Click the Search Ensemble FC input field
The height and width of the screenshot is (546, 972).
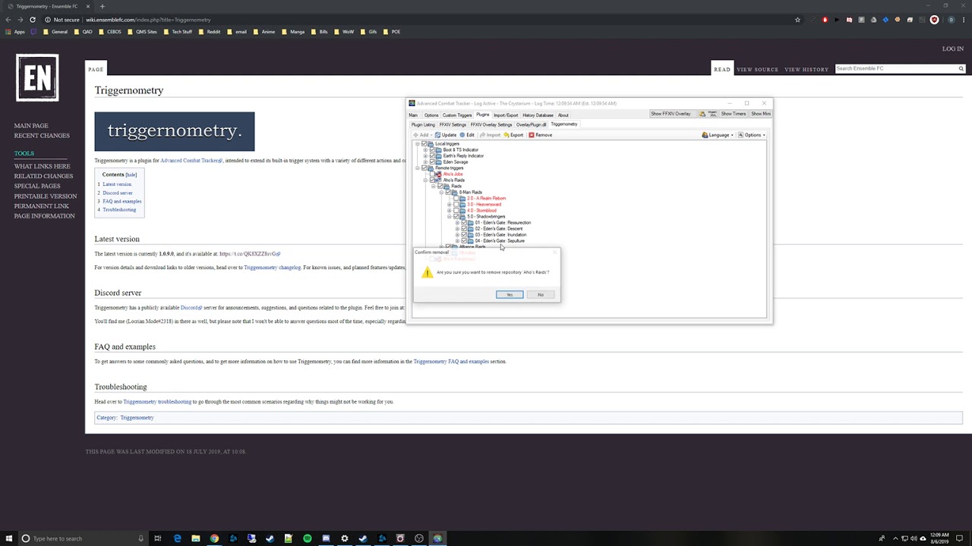895,69
